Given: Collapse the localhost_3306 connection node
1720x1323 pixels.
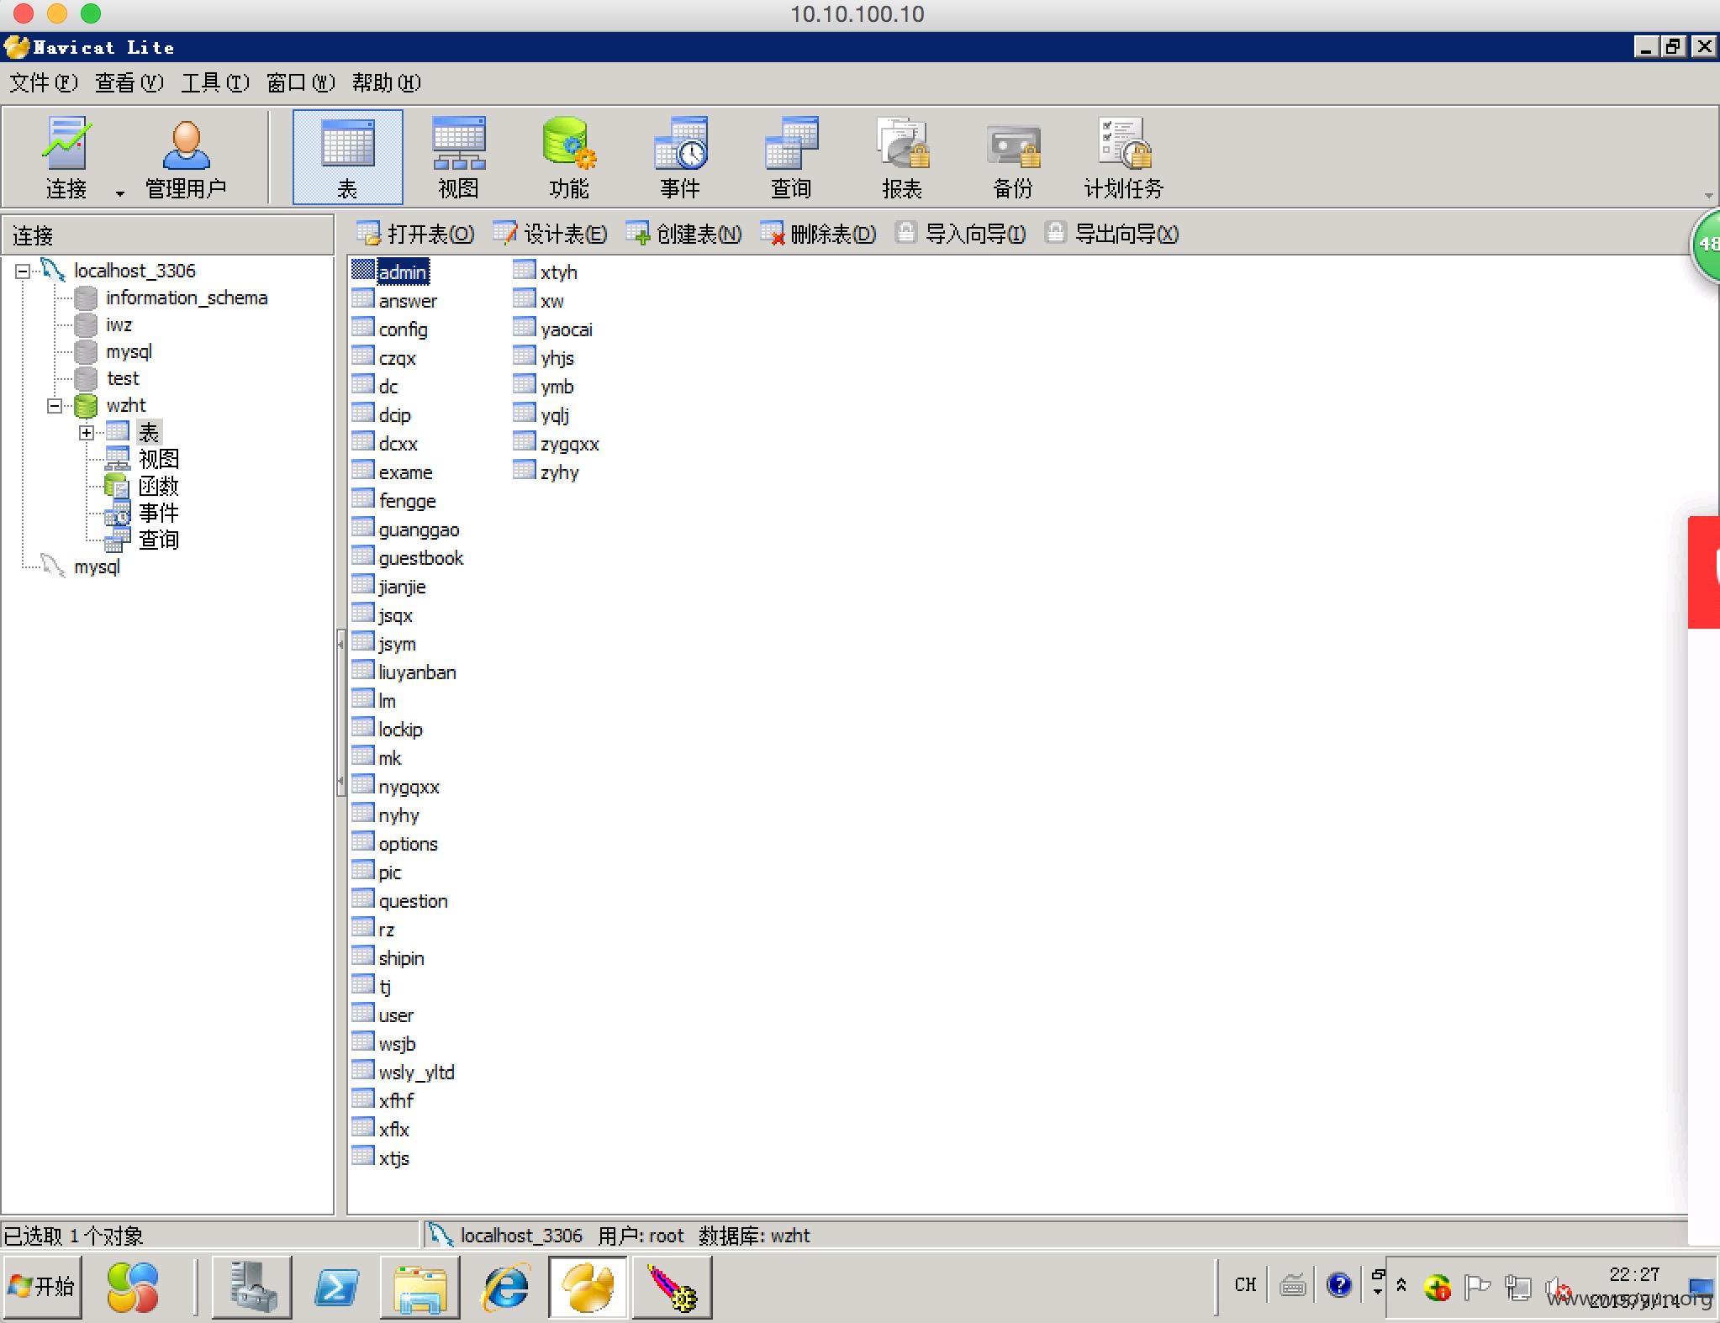Looking at the screenshot, I should click(23, 271).
